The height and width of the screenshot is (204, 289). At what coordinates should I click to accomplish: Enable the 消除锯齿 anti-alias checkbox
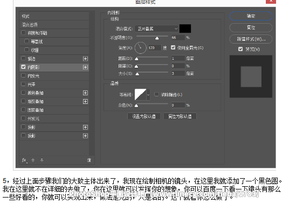[x=156, y=94]
